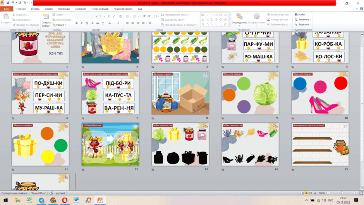Open Excel from the taskbar

(x=29, y=200)
